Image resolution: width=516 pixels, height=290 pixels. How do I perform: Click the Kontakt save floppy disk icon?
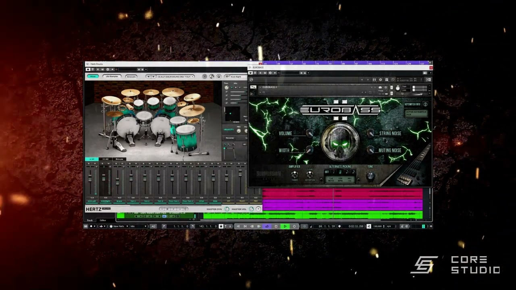pyautogui.click(x=374, y=80)
